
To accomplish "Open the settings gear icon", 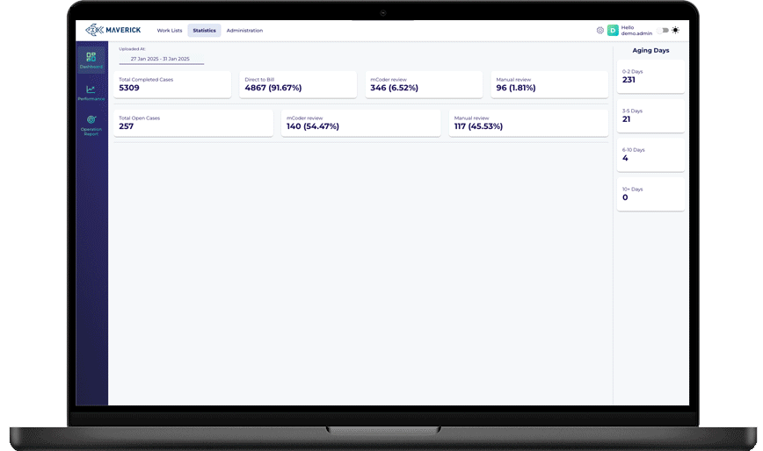I will coord(600,30).
